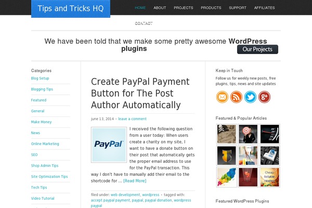This screenshot has height=208, width=312.
Task: Open the Tech Tips category
Action: (39, 188)
